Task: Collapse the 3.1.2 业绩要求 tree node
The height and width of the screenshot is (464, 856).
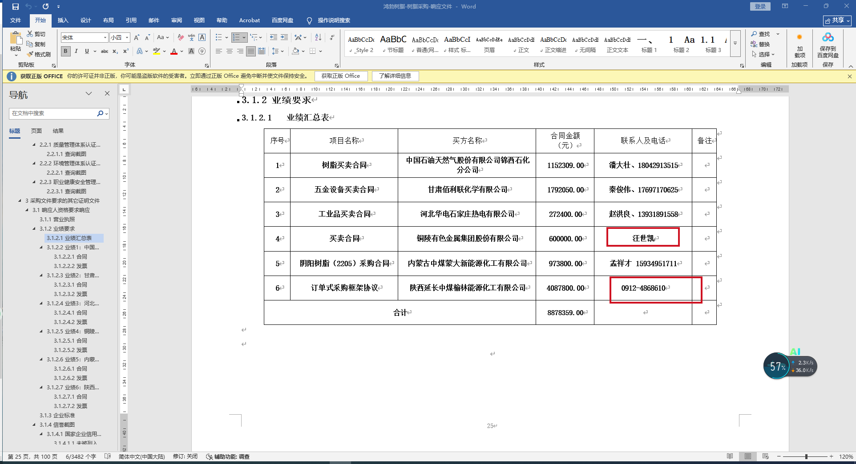Action: (x=34, y=228)
